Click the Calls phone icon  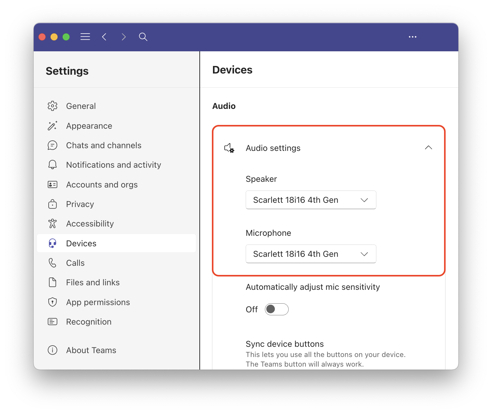pos(53,263)
